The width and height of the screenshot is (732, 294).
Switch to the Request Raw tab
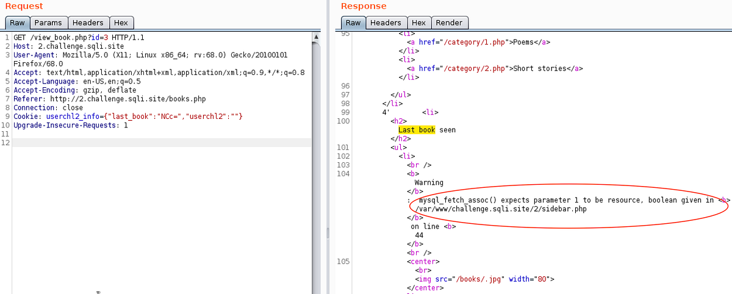[x=17, y=23]
